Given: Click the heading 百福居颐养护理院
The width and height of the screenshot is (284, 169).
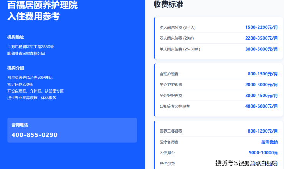Looking at the screenshot, I should (x=42, y=5).
